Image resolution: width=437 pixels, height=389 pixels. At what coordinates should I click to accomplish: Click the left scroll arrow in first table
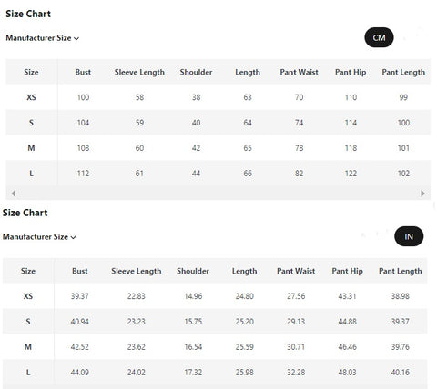[x=14, y=194]
